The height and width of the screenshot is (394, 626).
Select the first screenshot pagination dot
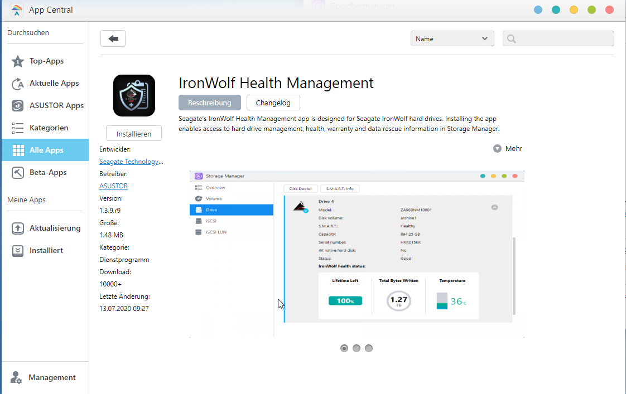pyautogui.click(x=344, y=348)
